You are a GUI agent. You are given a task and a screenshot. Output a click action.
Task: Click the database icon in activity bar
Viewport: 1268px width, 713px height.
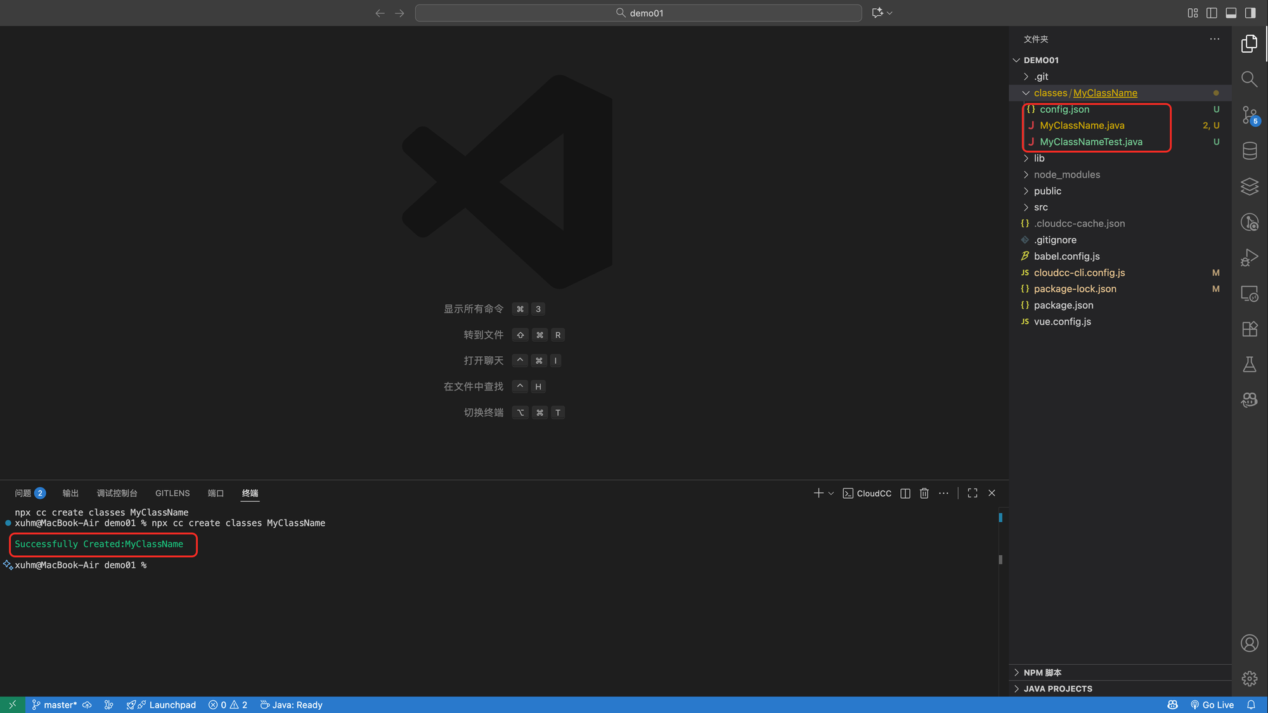[1249, 151]
